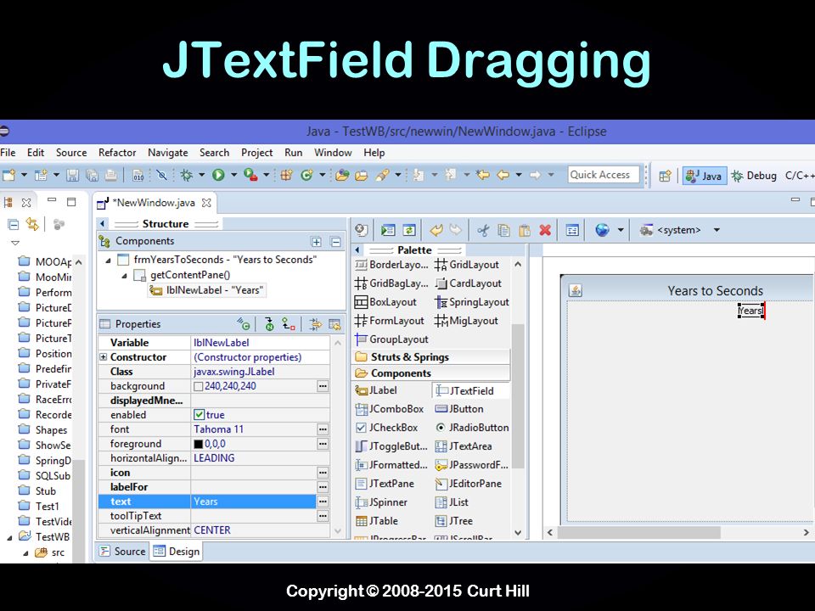Open the Run button dropdown arrow
Screen dimensions: 815x611
click(x=233, y=175)
